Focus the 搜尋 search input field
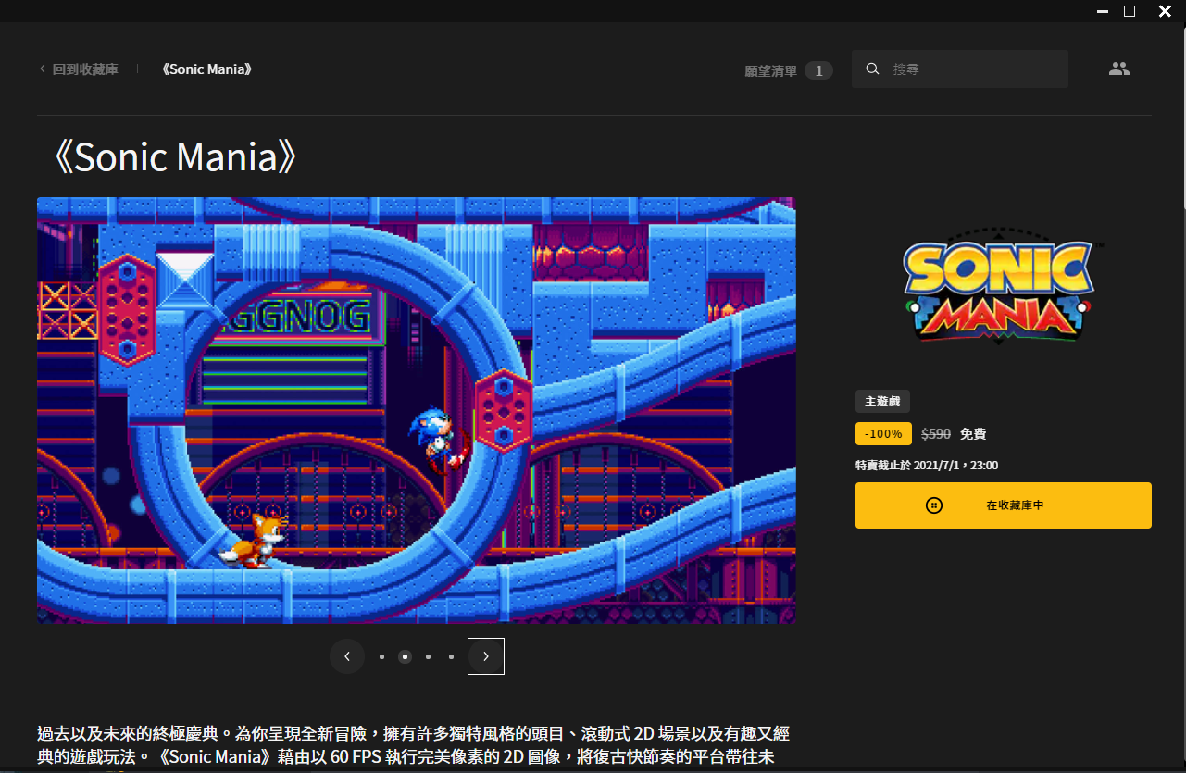Viewport: 1186px width, 773px height. coord(972,69)
